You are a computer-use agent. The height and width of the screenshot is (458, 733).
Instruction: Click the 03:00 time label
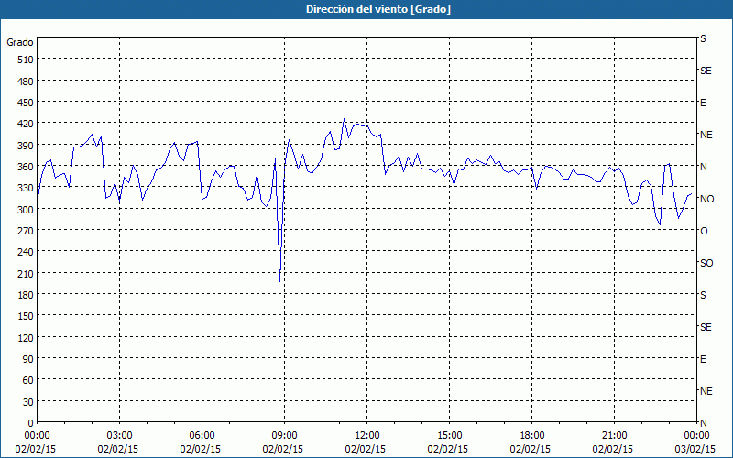click(120, 436)
